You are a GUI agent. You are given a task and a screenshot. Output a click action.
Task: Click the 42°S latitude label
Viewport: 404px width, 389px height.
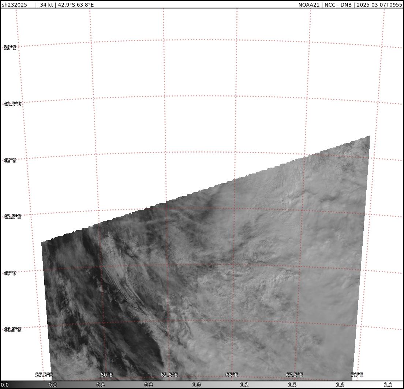tap(10, 160)
